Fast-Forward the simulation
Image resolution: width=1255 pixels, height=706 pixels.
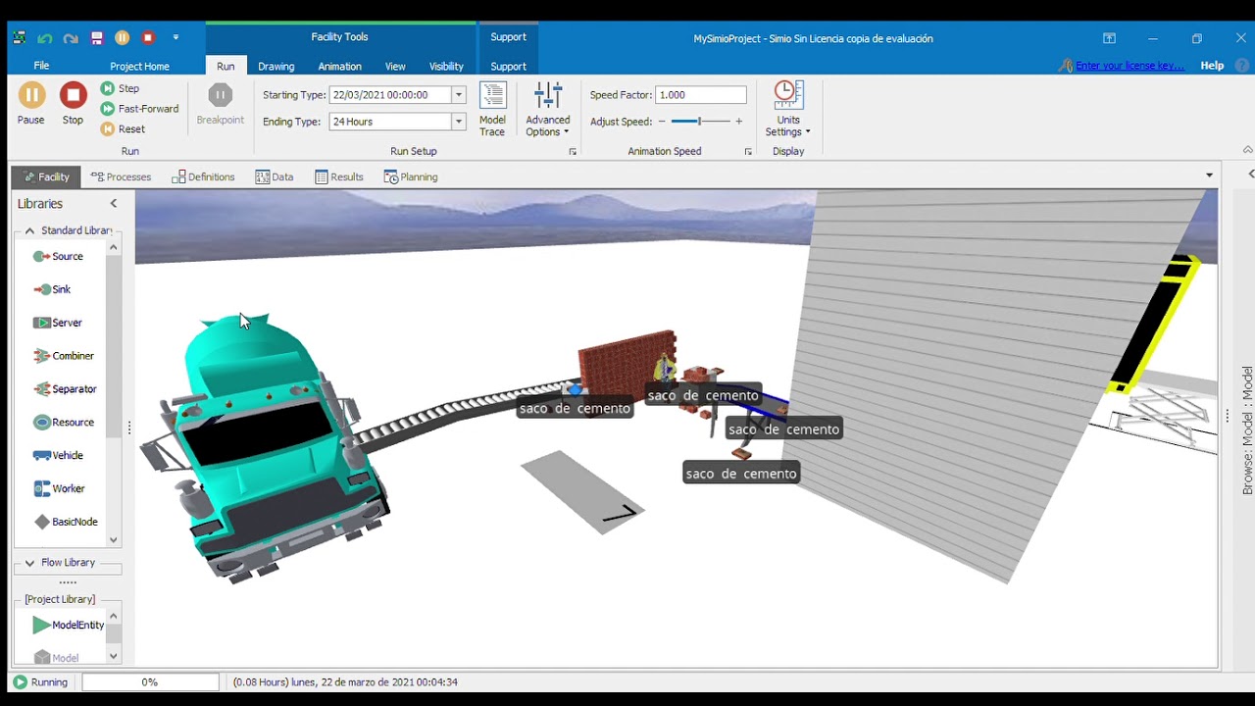(x=139, y=109)
